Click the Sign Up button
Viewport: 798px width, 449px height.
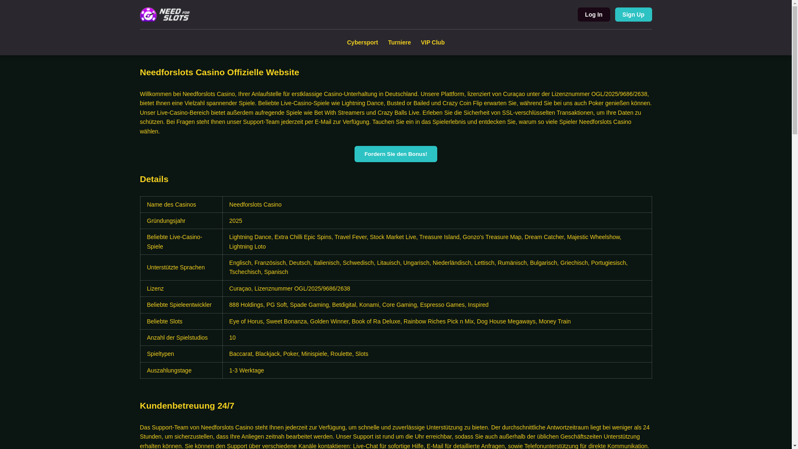click(633, 15)
